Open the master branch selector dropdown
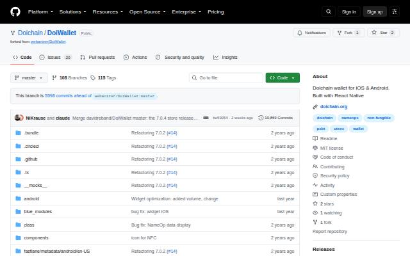The width and height of the screenshot is (410, 256). [29, 78]
